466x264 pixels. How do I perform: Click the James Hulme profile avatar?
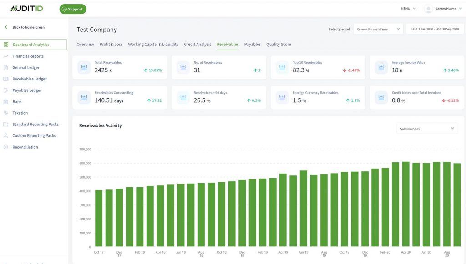(428, 9)
